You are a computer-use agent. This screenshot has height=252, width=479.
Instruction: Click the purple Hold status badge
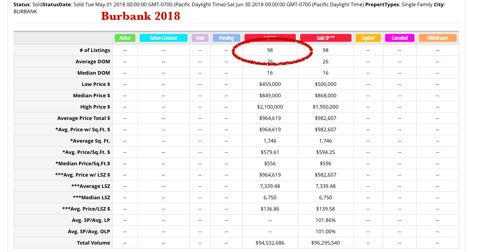coord(200,38)
